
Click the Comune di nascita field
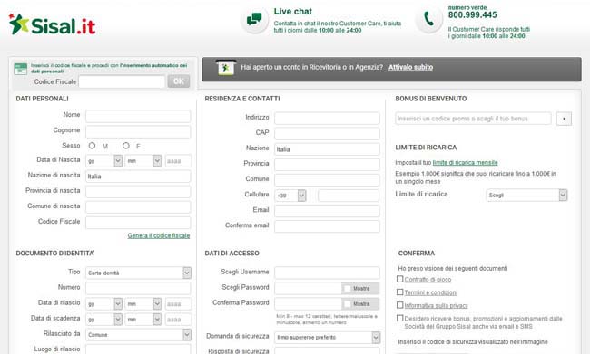(x=138, y=207)
